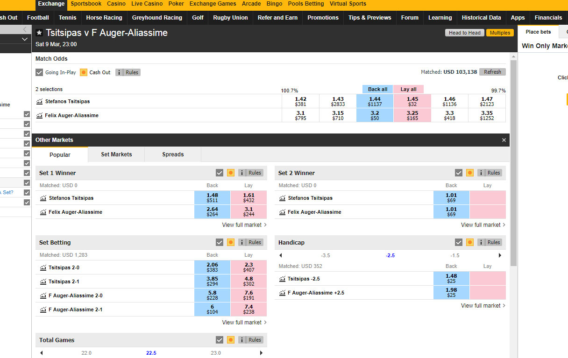
Task: Click the favourite star beside match title
Action: click(x=39, y=33)
